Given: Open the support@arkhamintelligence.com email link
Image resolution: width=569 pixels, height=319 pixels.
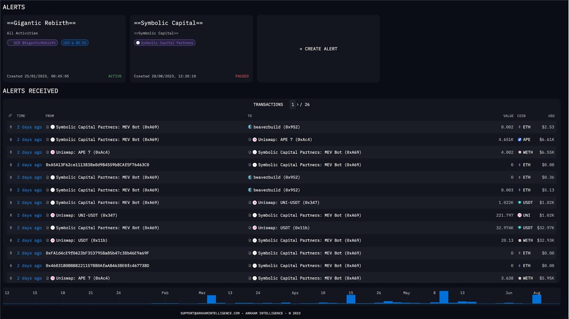Looking at the screenshot, I should 210,313.
